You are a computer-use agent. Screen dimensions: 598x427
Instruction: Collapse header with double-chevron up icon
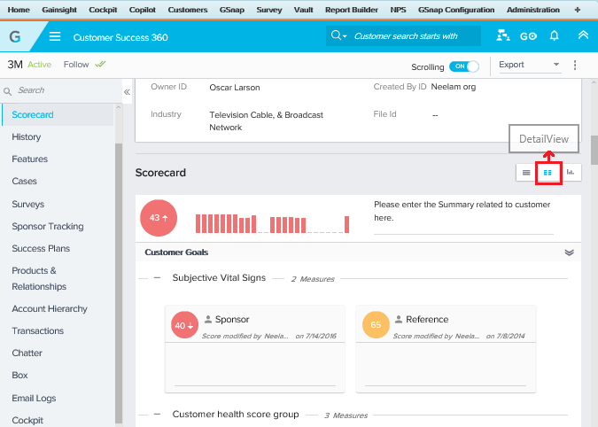click(583, 35)
